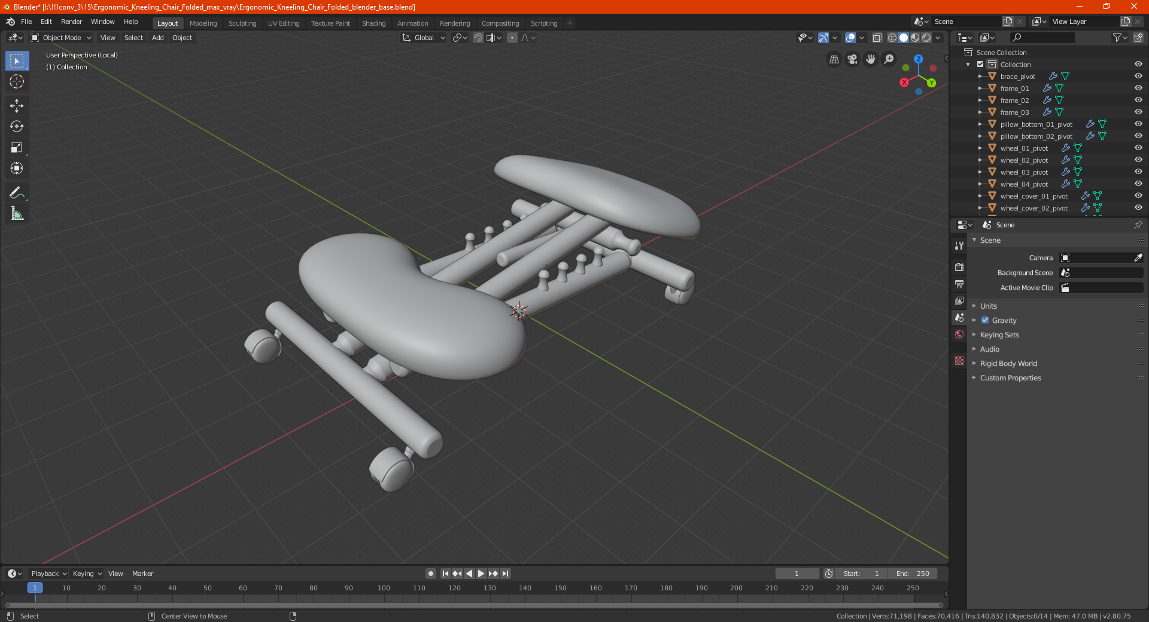Image resolution: width=1149 pixels, height=622 pixels.
Task: Disable the Gravity checkbox
Action: point(985,320)
